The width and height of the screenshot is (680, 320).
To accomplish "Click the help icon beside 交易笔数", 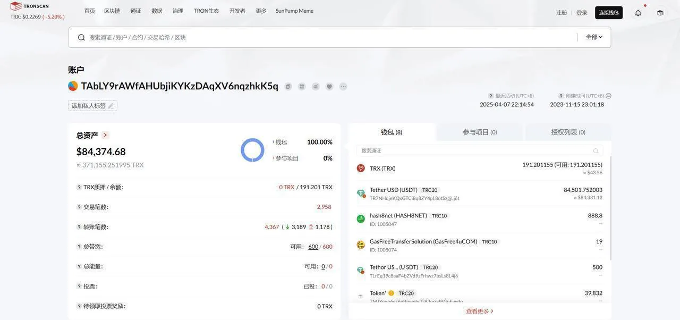I will (x=79, y=207).
